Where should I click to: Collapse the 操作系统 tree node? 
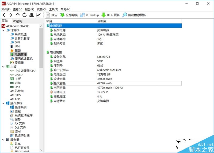3,103
